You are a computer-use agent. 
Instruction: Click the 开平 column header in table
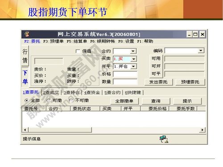(131, 109)
